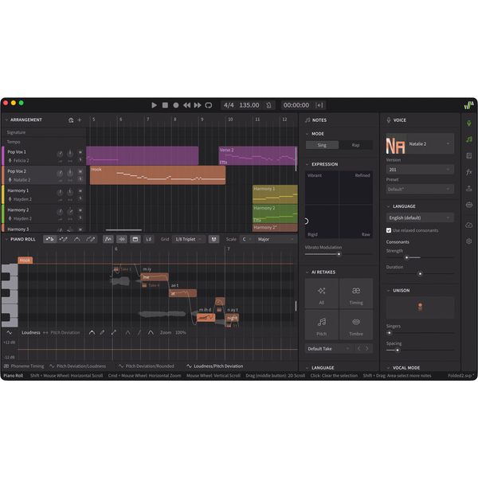
Task: Click the 4/4 time signature value
Action: 229,105
